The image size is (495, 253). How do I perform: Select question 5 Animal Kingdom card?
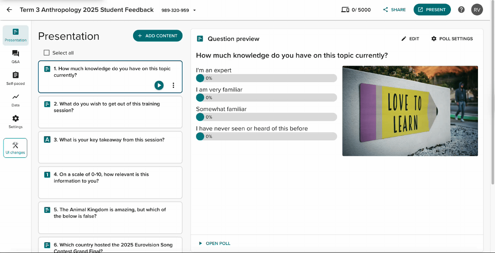coord(110,218)
